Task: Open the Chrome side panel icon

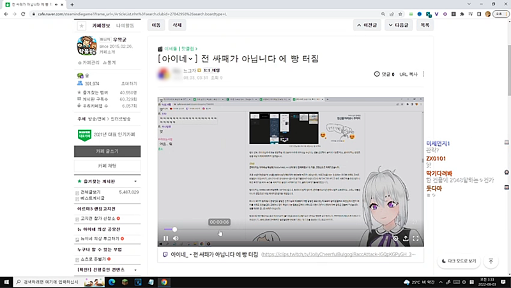Action: pos(478,14)
